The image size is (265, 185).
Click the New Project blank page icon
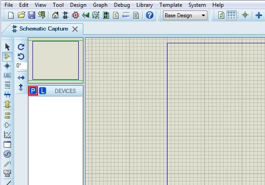(11, 15)
